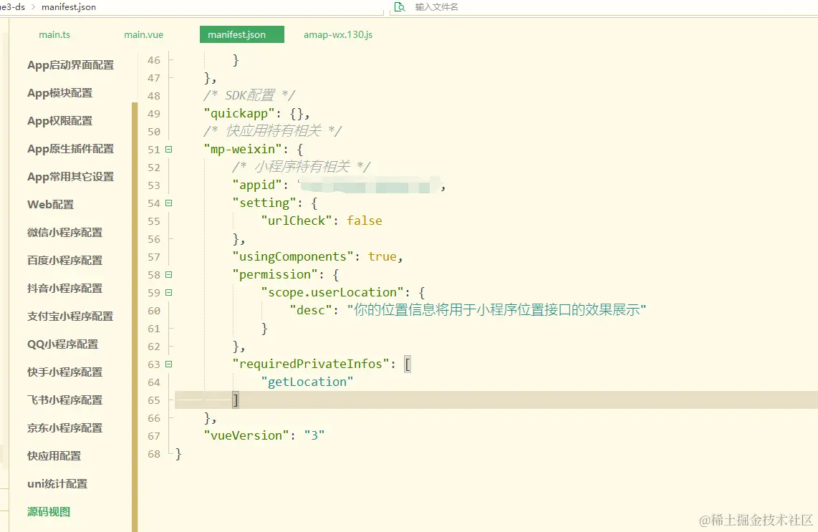Viewport: 818px width, 532px height.
Task: Open App模块配置 section
Action: 60,93
